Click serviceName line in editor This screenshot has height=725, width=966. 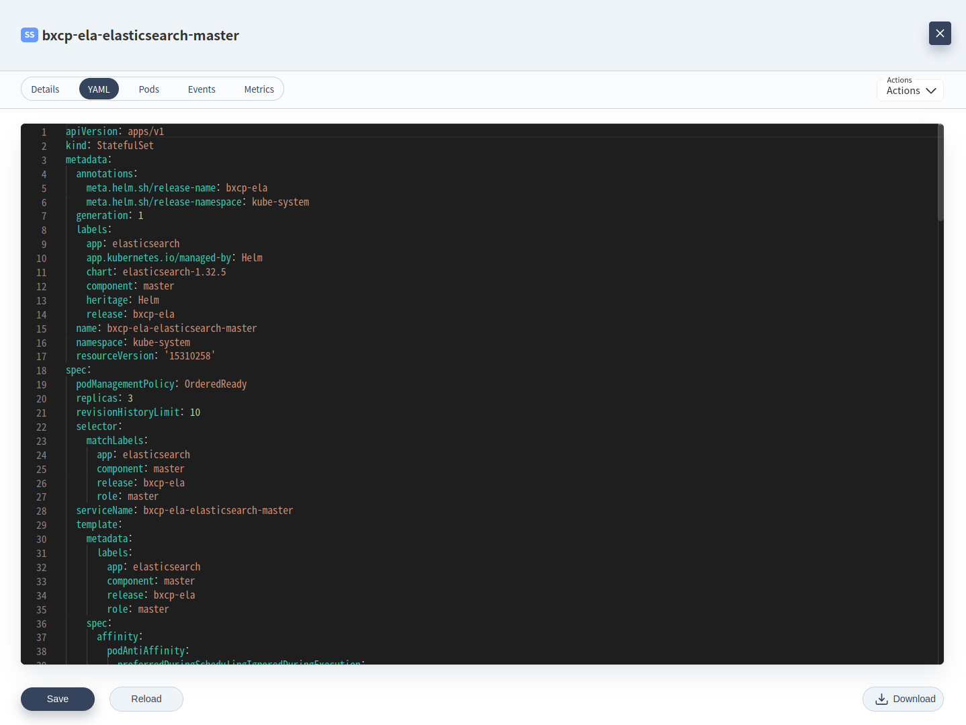[185, 511]
